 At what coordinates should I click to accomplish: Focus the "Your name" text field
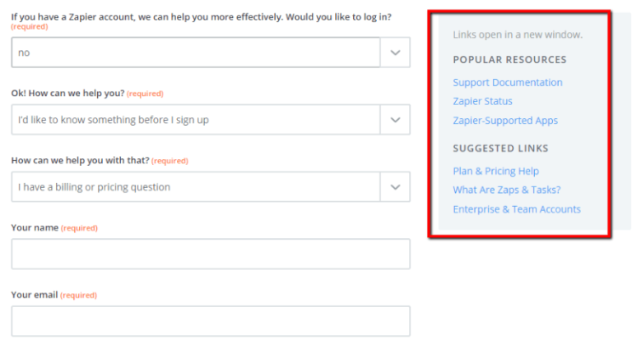(210, 254)
